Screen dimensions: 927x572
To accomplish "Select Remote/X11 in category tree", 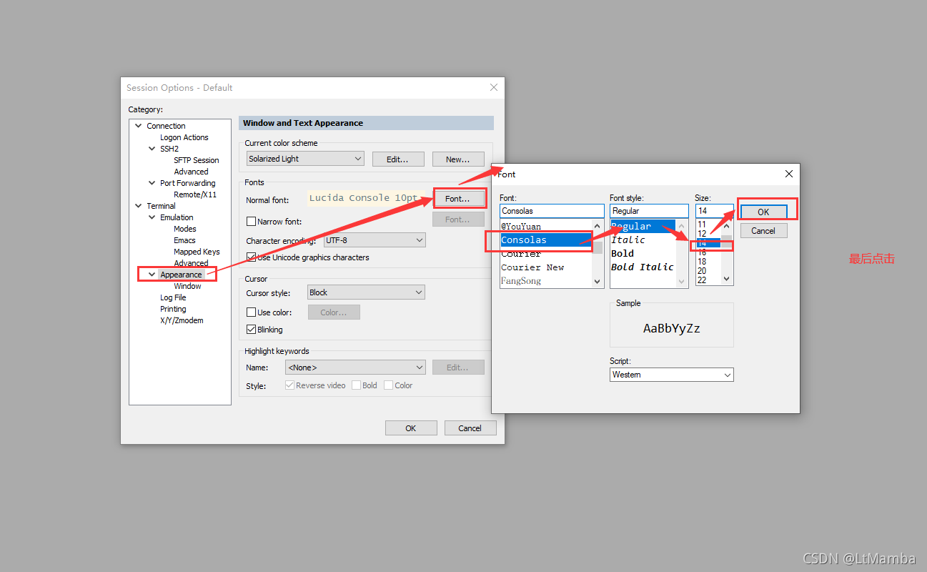I will 195,194.
